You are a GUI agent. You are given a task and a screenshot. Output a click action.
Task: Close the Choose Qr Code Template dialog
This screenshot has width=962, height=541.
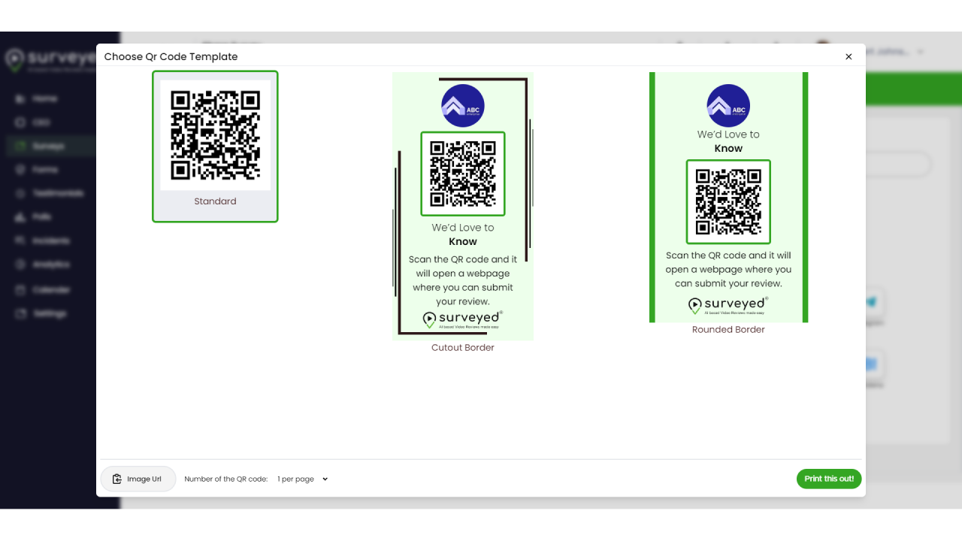pyautogui.click(x=849, y=57)
